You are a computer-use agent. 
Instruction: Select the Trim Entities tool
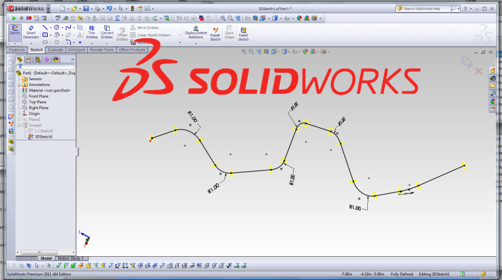(92, 32)
